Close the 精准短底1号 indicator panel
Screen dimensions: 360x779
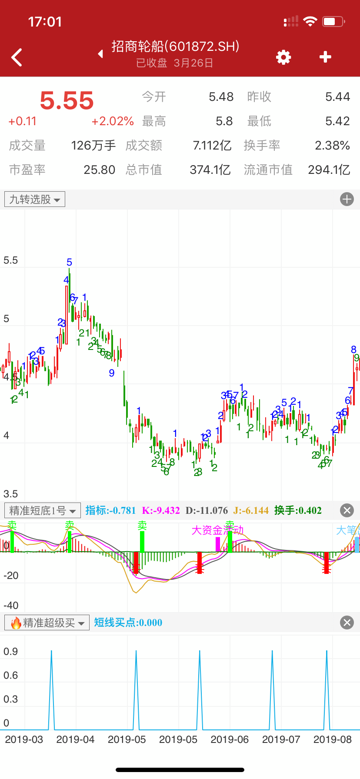coord(347,510)
